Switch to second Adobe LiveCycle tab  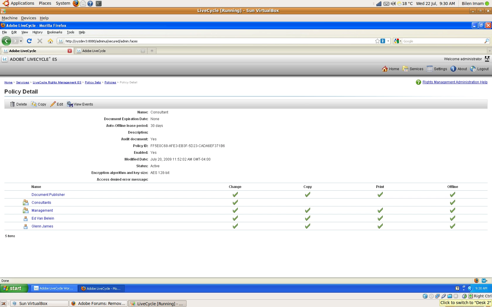110,51
